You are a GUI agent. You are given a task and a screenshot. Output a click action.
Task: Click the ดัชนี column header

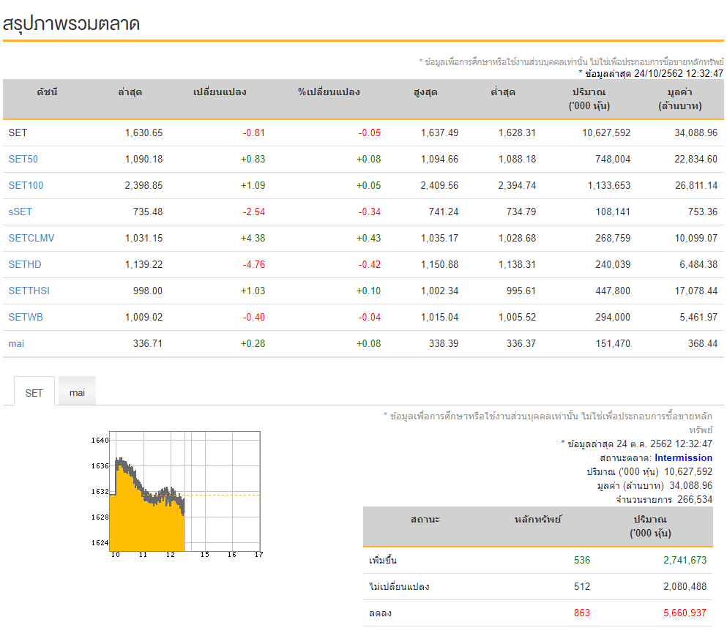[x=48, y=91]
